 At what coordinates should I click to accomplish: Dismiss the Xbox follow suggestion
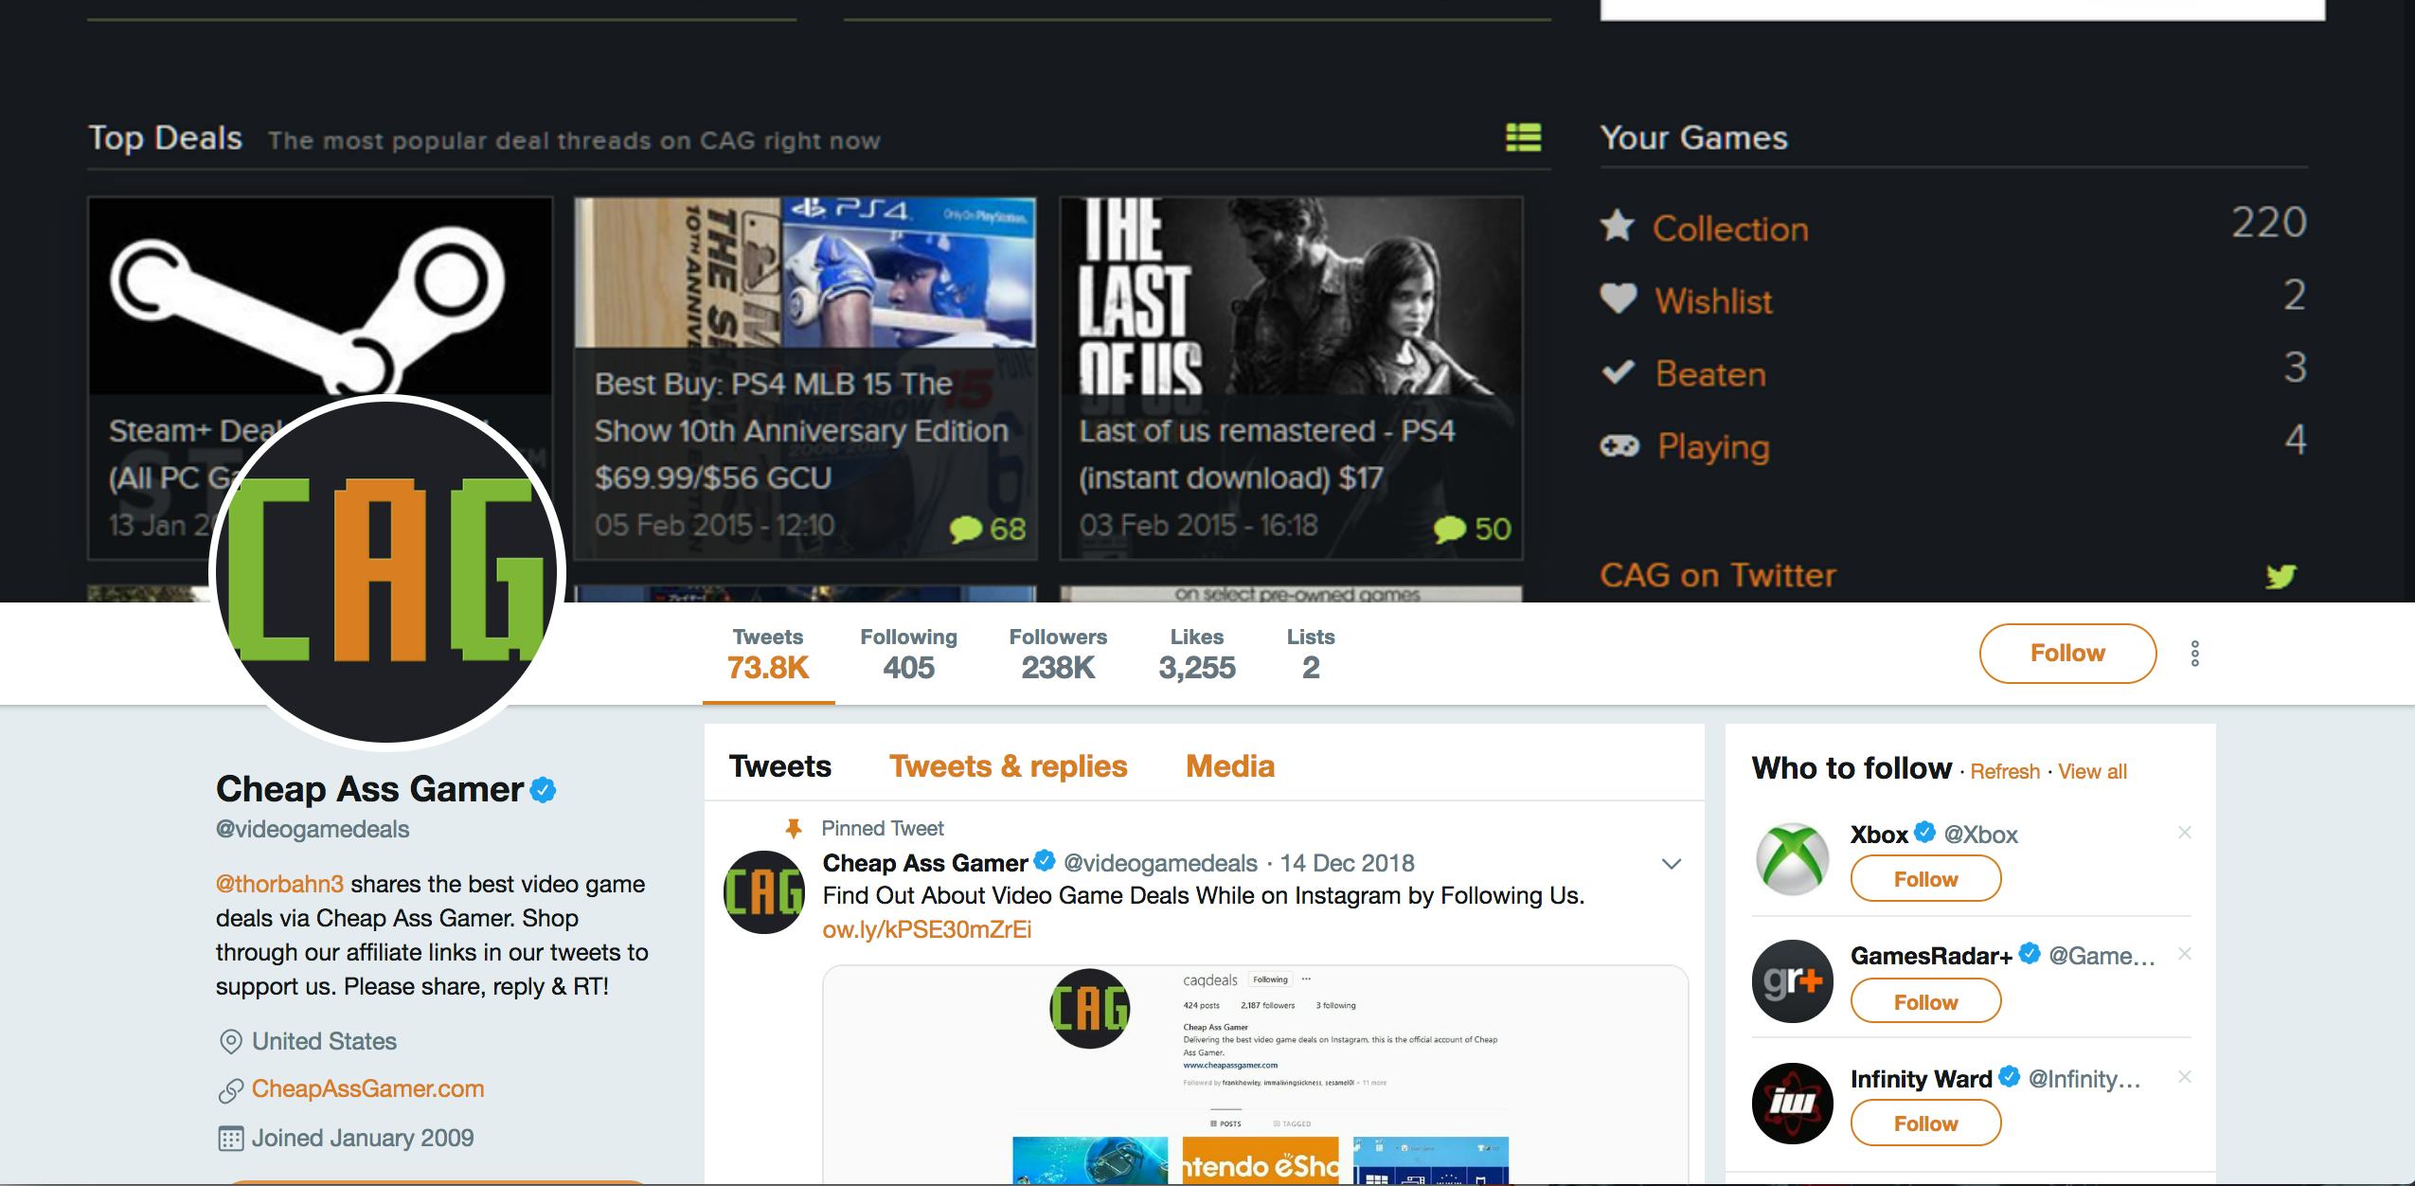[x=2184, y=833]
